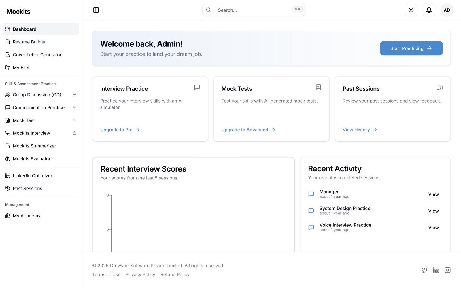View the Voice Interview Practice session
The width and height of the screenshot is (461, 288).
433,228
